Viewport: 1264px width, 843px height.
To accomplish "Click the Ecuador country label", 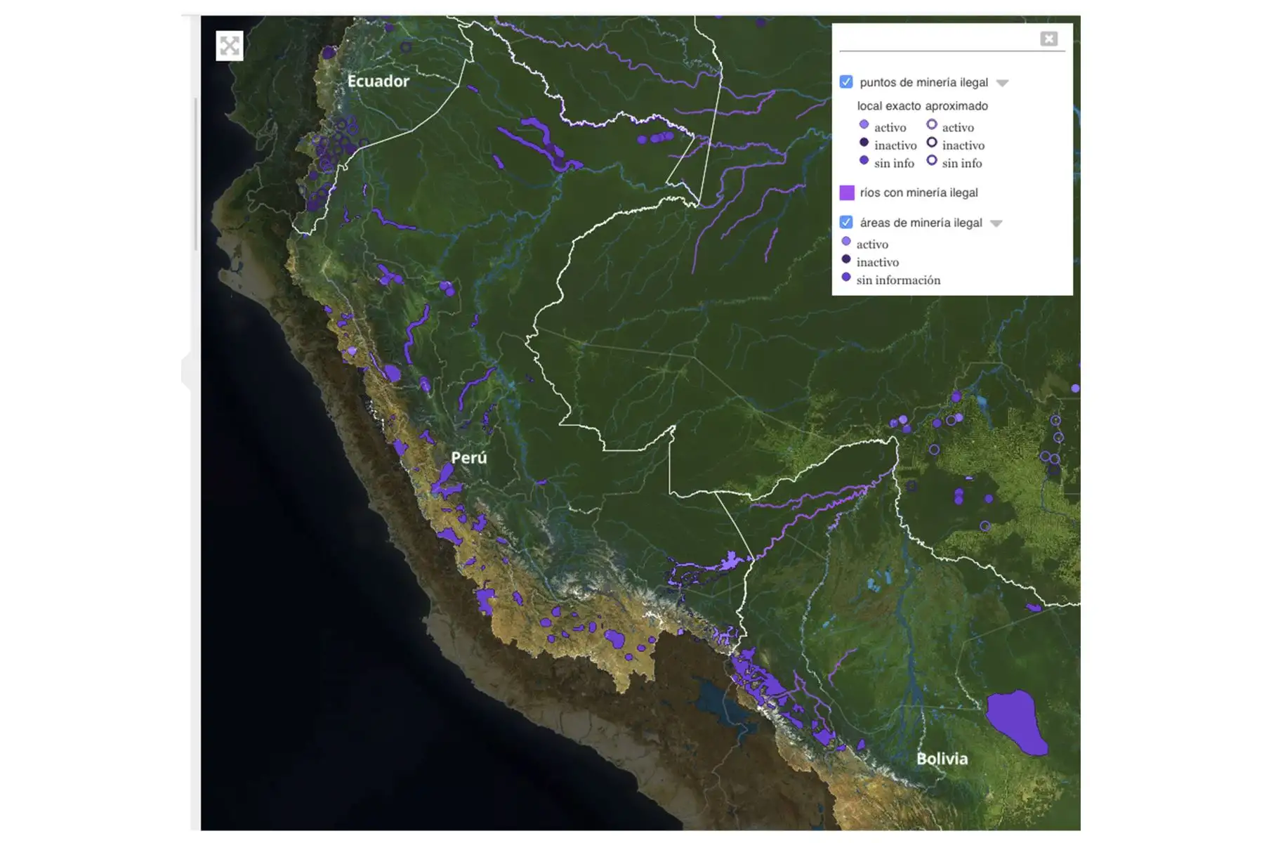I will click(x=378, y=81).
